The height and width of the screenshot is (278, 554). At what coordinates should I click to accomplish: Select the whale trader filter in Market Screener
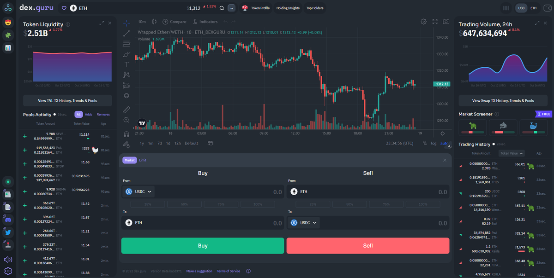point(533,127)
